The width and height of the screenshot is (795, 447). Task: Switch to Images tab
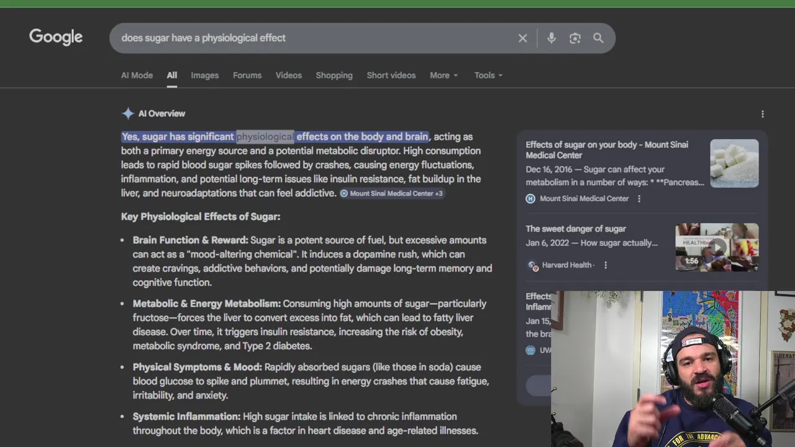coord(205,75)
